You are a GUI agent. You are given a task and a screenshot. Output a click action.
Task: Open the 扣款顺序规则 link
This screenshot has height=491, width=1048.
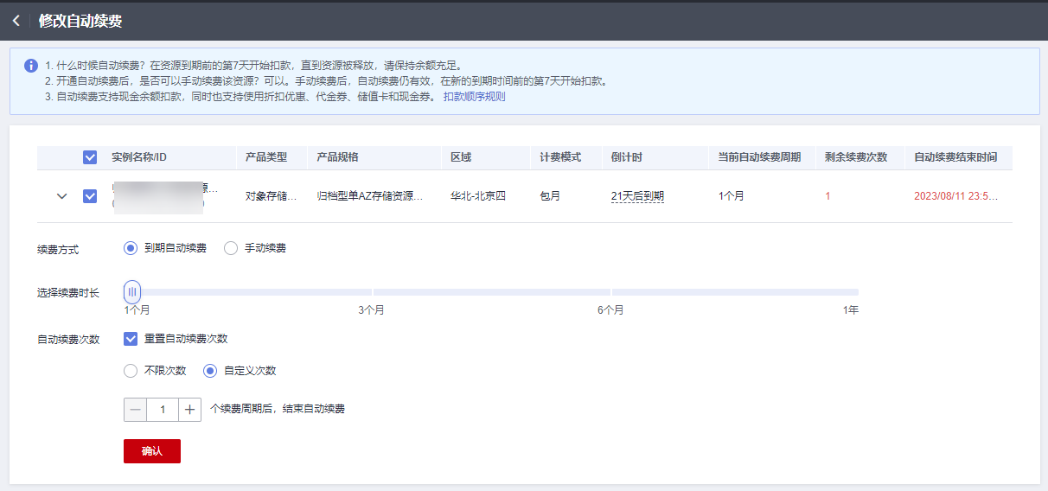474,97
